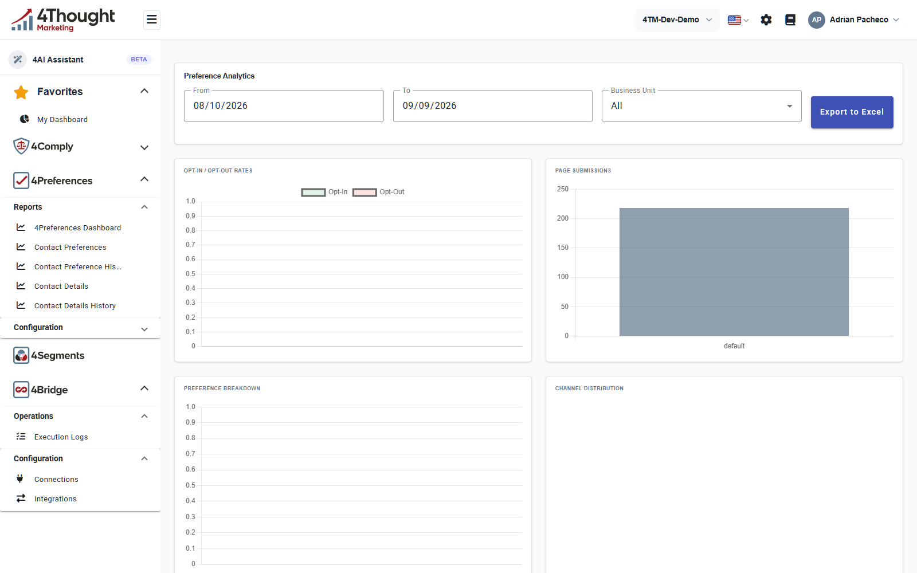Open Execution Logs page

[61, 437]
